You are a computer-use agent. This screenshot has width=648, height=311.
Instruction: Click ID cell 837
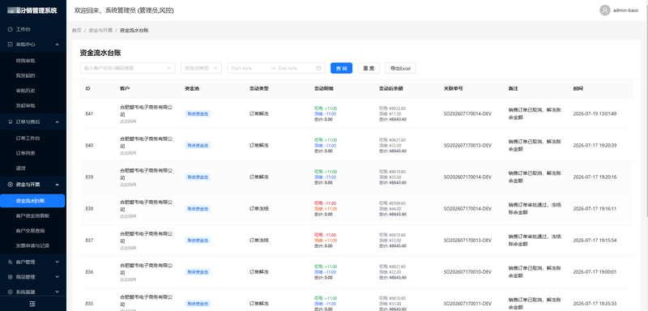pyautogui.click(x=89, y=241)
